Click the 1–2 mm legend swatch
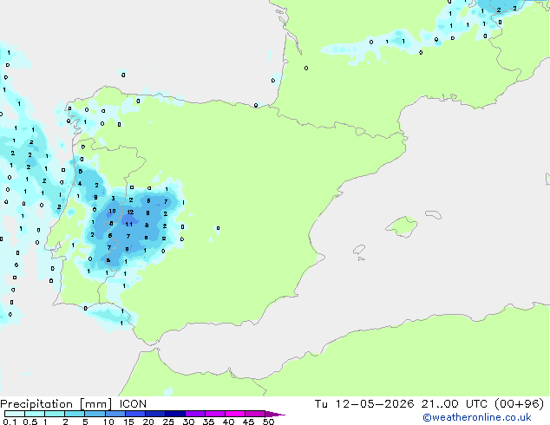 [55, 414]
